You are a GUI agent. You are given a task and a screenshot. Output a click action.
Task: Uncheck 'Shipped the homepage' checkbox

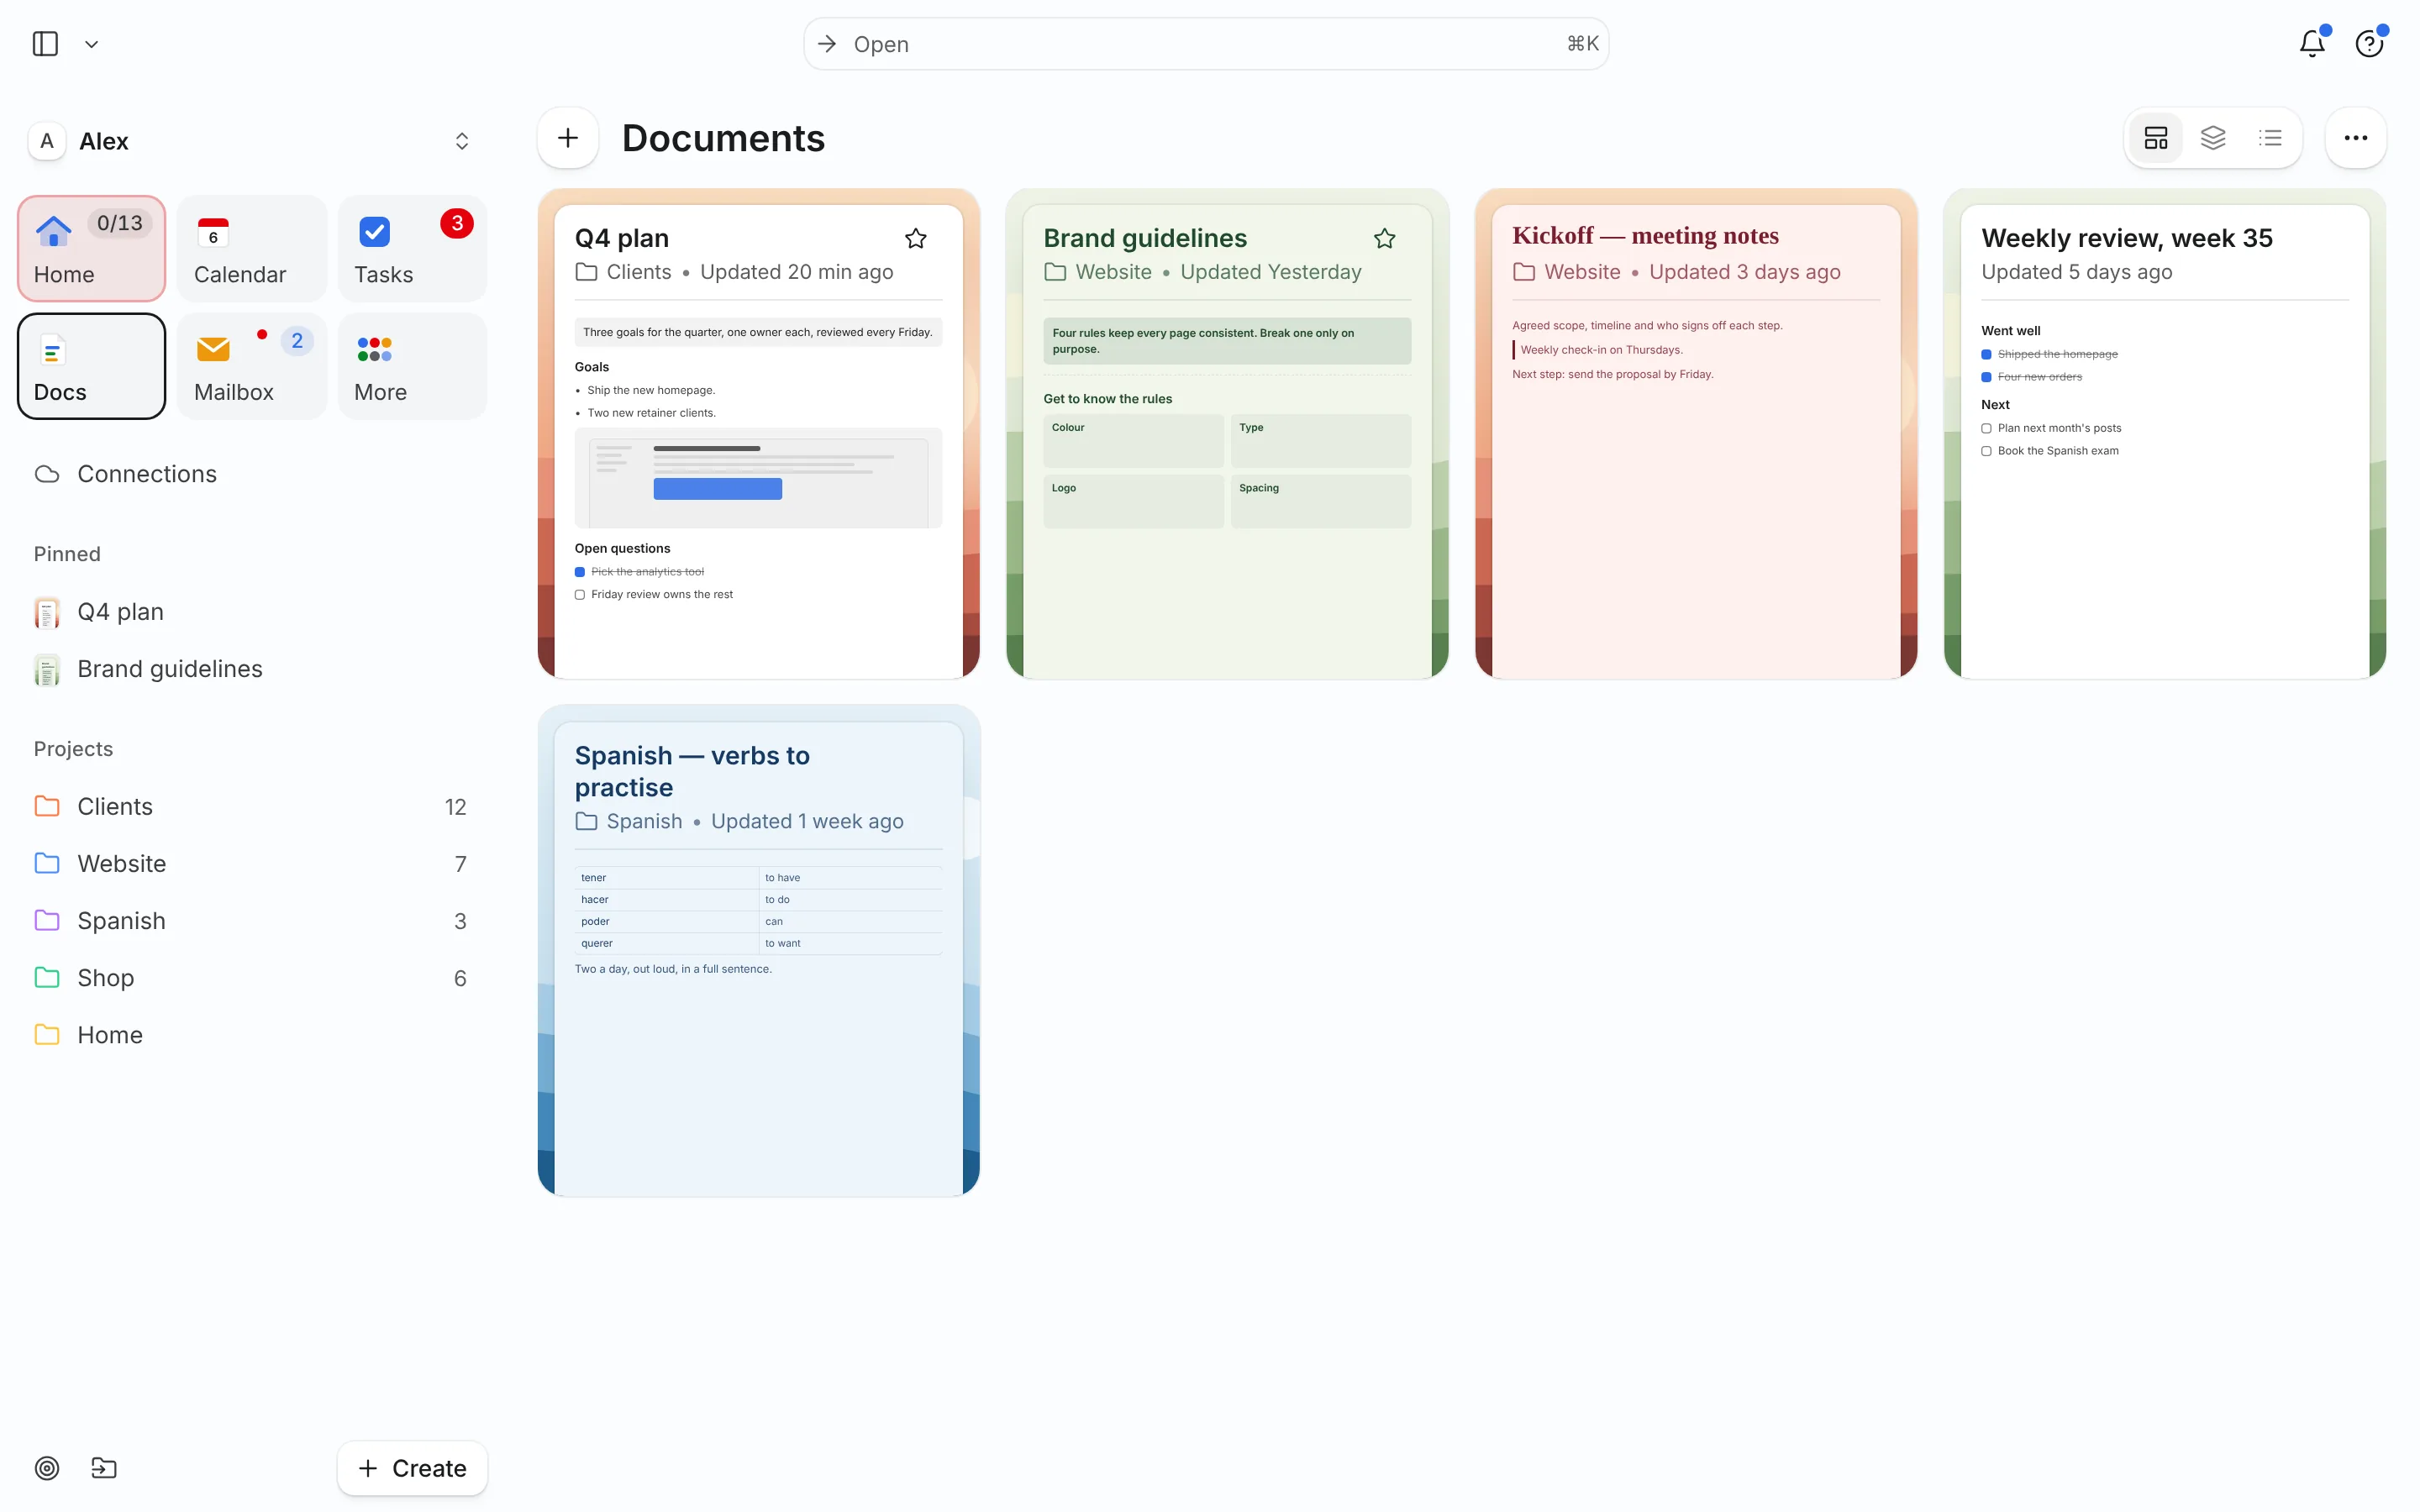coord(1986,354)
